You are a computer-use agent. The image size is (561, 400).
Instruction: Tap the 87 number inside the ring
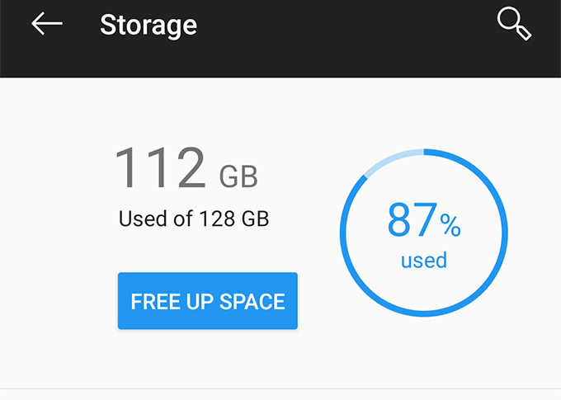(411, 220)
